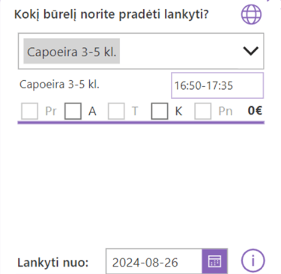Click the 16:50-17:35 time field

click(x=217, y=85)
